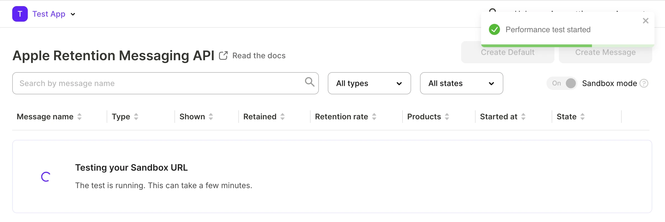Dismiss the Performance test started notification
The image size is (665, 222).
point(646,21)
